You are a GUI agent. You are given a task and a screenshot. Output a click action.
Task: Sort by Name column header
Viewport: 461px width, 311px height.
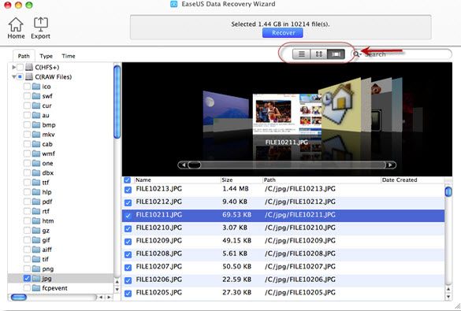[177, 180]
